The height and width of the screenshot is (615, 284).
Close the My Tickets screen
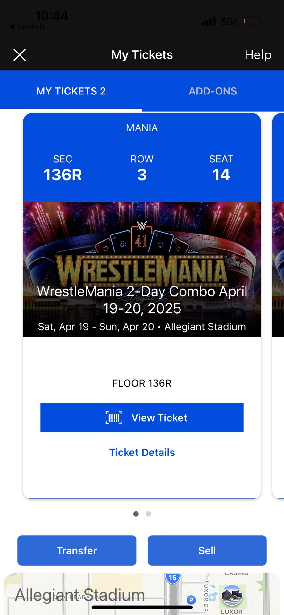pyautogui.click(x=20, y=55)
